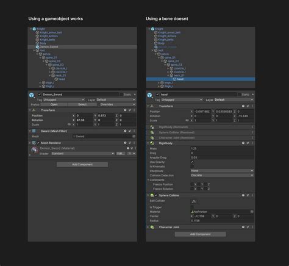The height and width of the screenshot is (266, 289).
Task: Click the picker circle next to NoFriction material
Action: (x=252, y=212)
